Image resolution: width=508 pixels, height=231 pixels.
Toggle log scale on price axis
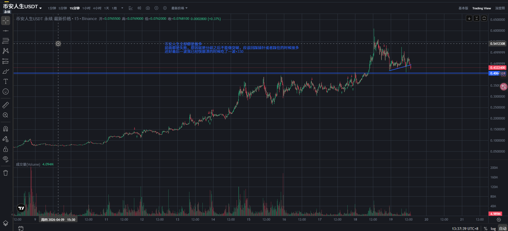click(493, 229)
